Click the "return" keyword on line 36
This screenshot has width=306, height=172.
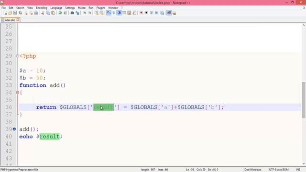tap(46, 107)
